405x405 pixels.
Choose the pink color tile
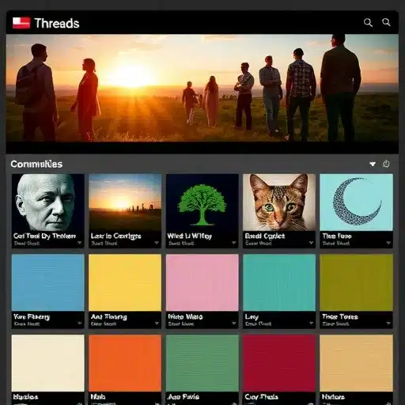202,282
